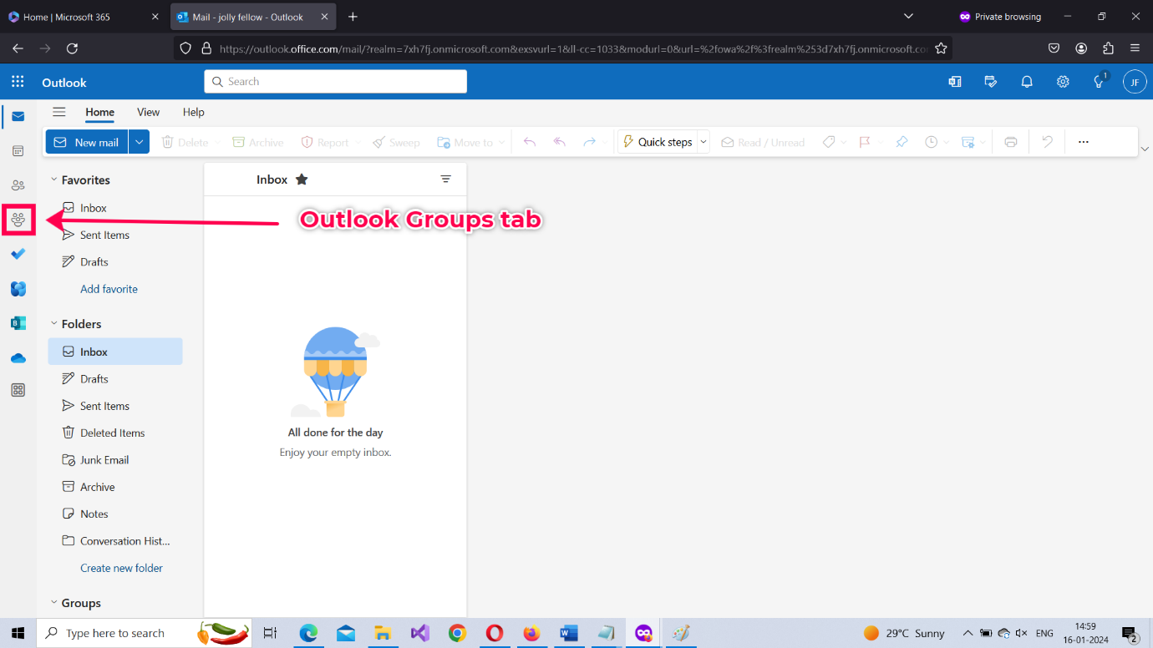Viewport: 1153px width, 648px height.
Task: Open the Outlook Groups icon in the rail
Action: (18, 220)
